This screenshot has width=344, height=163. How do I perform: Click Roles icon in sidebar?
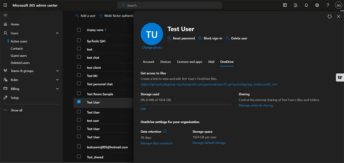[5, 80]
